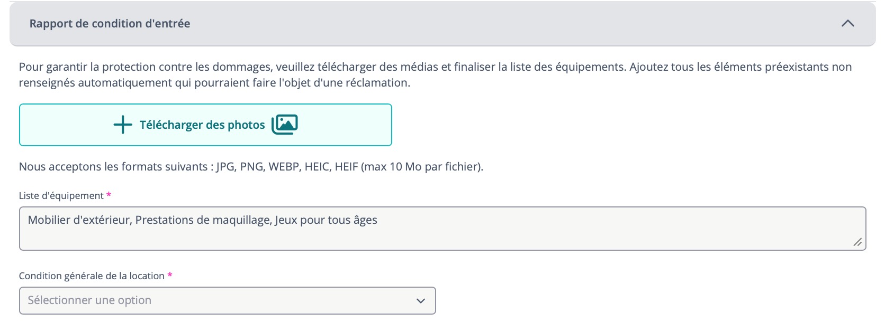
Task: Click the photo gallery icon
Action: (x=285, y=125)
